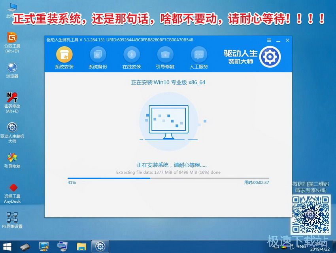Click 微信扫描二维码 请求专家协助 text
Screen dimensions: 336x253
coord(310,187)
